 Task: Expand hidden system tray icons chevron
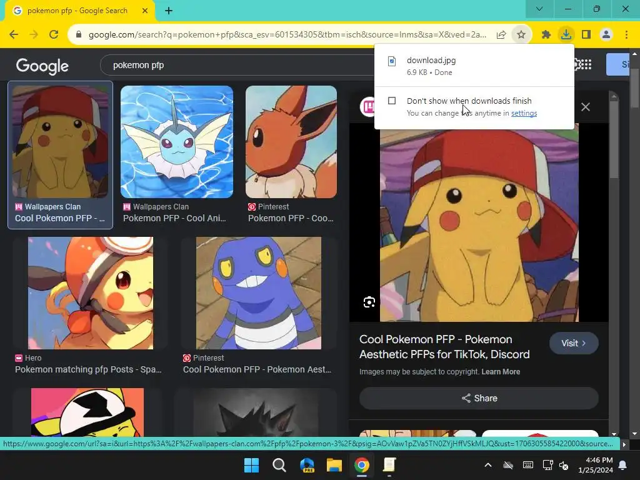(x=487, y=465)
